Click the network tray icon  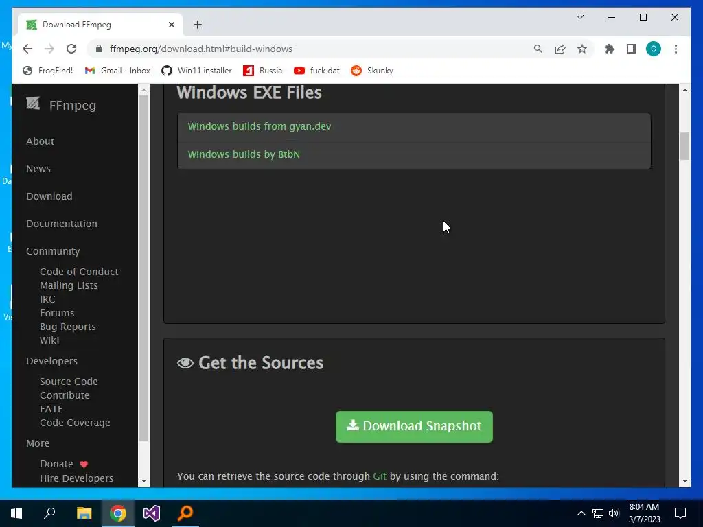598,513
